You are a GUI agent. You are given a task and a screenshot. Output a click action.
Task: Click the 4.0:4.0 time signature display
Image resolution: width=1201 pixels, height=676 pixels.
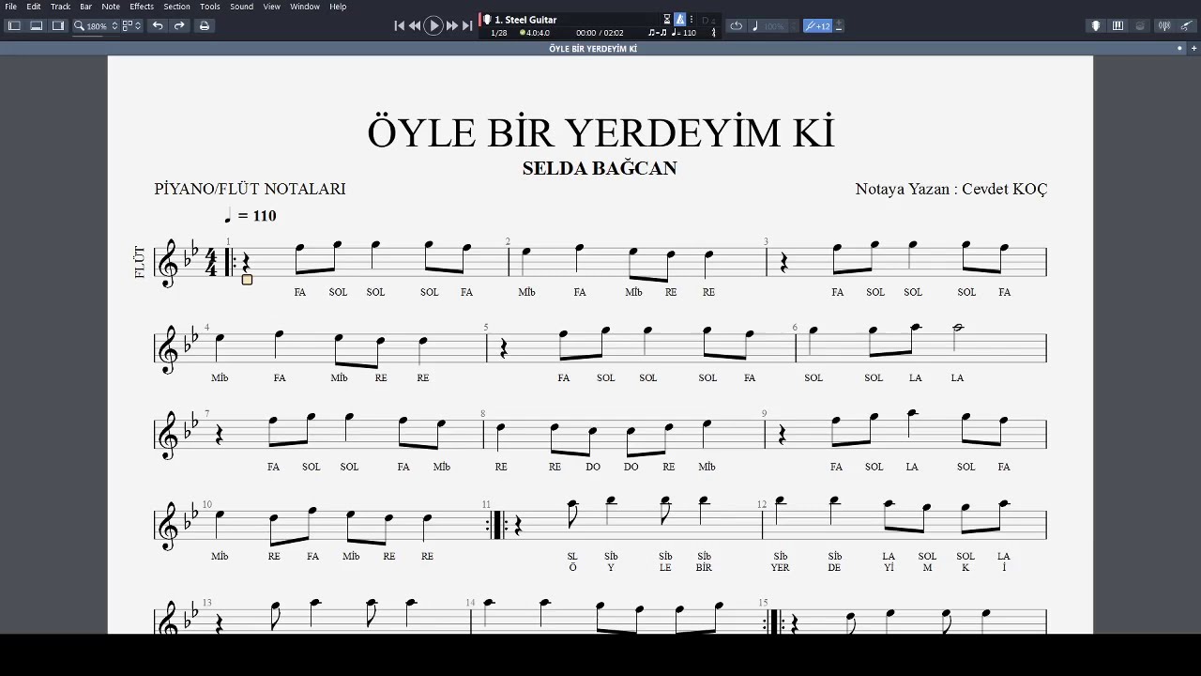(536, 33)
